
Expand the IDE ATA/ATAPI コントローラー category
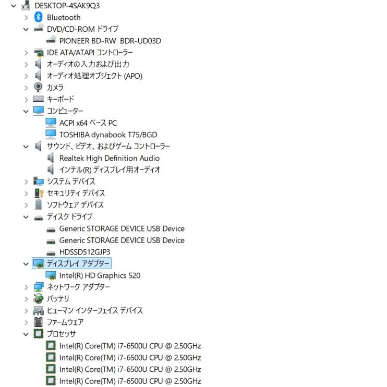pyautogui.click(x=26, y=53)
